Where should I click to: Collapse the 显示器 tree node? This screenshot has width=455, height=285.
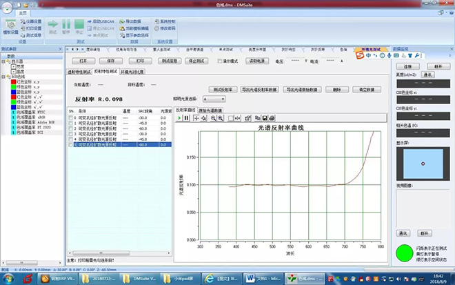tap(4, 61)
